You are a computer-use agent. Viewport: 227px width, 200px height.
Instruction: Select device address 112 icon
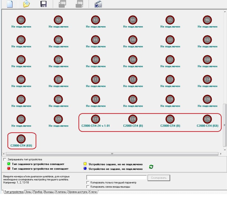click(x=133, y=79)
